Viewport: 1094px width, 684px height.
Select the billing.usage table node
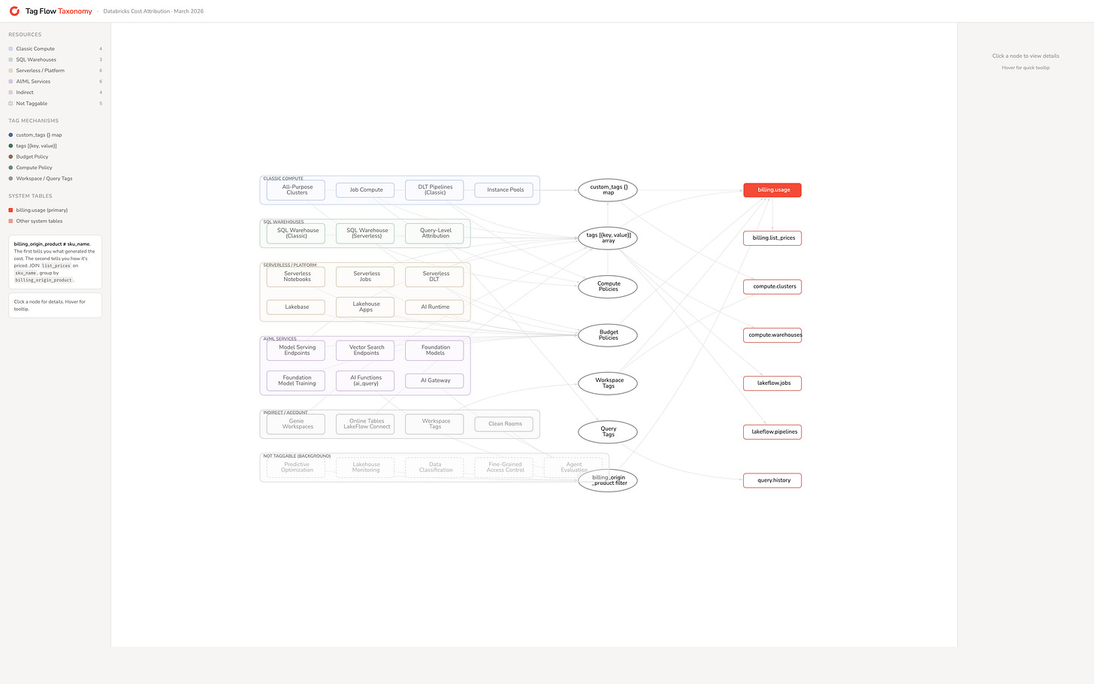click(772, 190)
